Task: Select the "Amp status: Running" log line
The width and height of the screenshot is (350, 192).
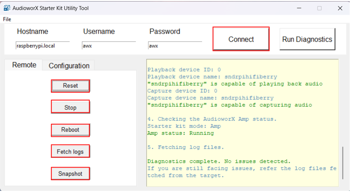Action: (180, 133)
